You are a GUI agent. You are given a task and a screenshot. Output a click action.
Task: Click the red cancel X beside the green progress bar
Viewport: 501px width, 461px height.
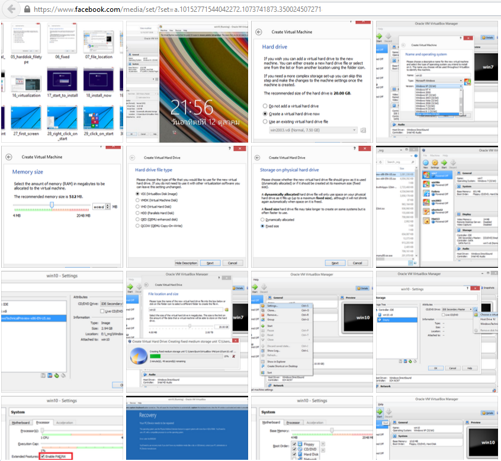pyautogui.click(x=233, y=356)
